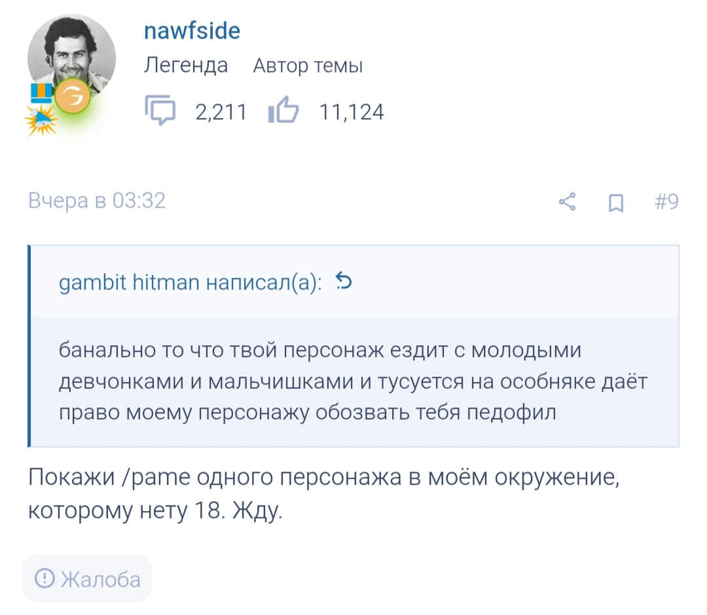Open post permalink #9
Viewport: 707px width, 615px height.
click(666, 202)
